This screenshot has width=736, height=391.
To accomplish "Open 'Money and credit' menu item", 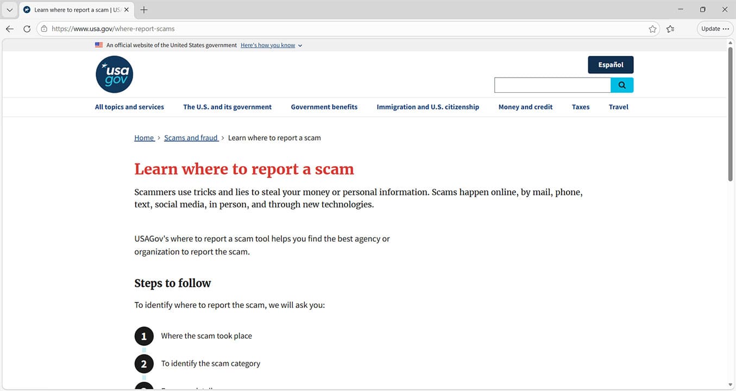I will click(x=525, y=107).
